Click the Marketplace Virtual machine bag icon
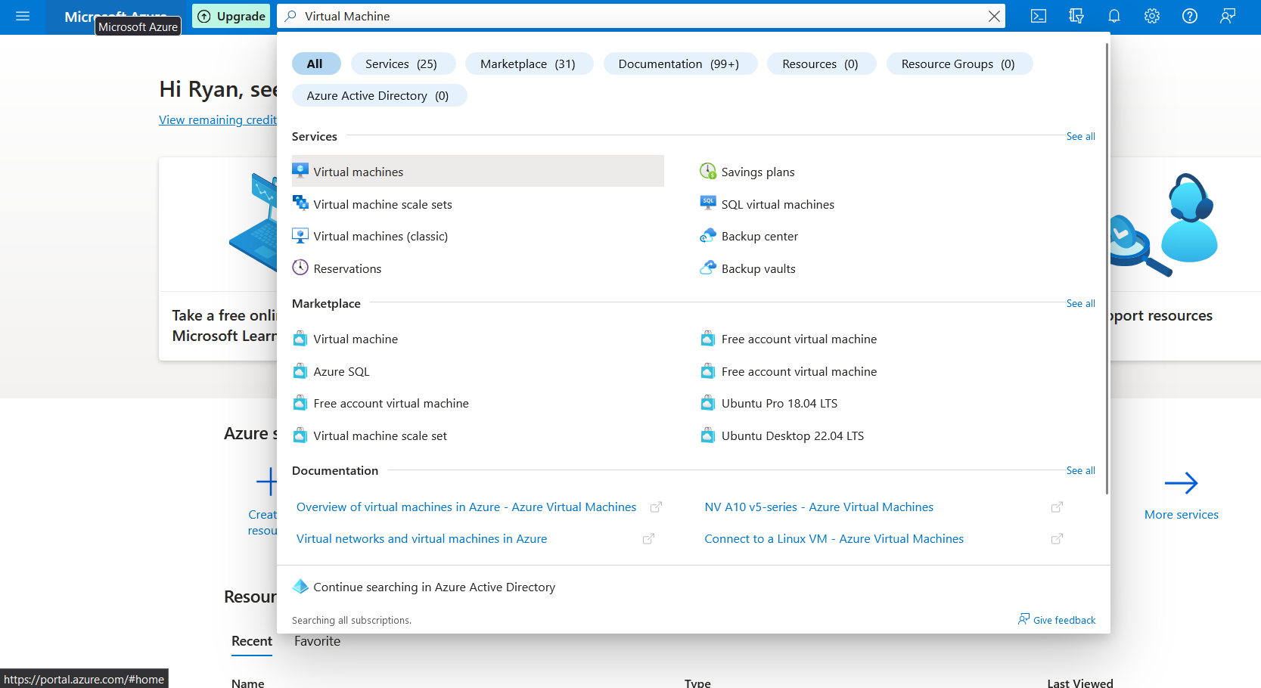Screen dimensions: 1261x688 click(x=300, y=338)
